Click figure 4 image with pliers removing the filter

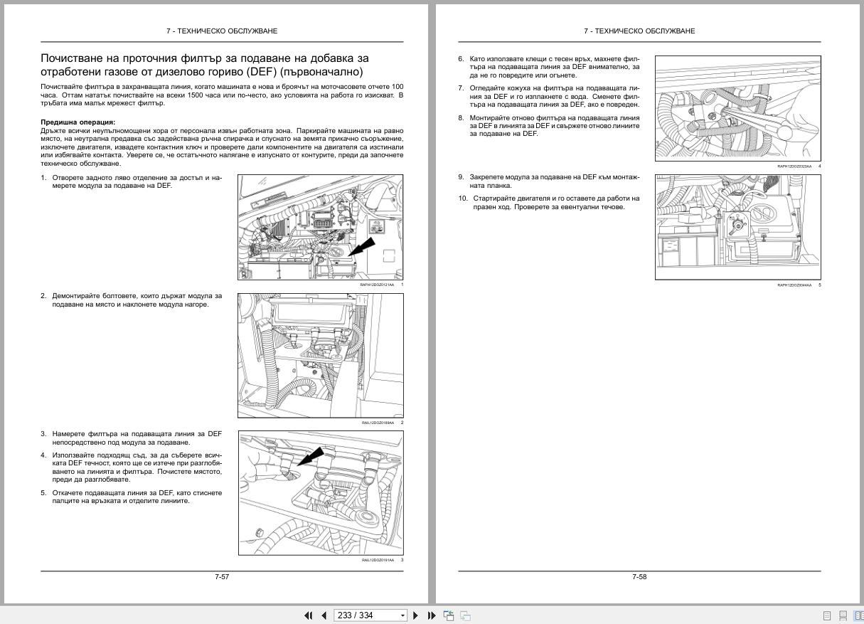point(737,108)
